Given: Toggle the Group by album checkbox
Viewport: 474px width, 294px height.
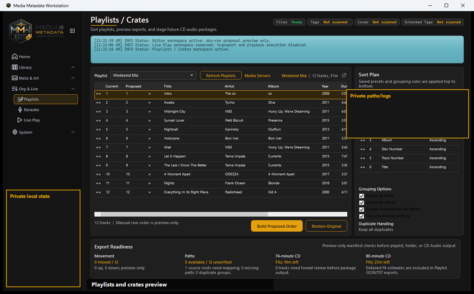Looking at the screenshot, I should coord(362,203).
